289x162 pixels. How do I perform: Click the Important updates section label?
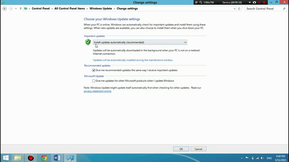click(94, 36)
